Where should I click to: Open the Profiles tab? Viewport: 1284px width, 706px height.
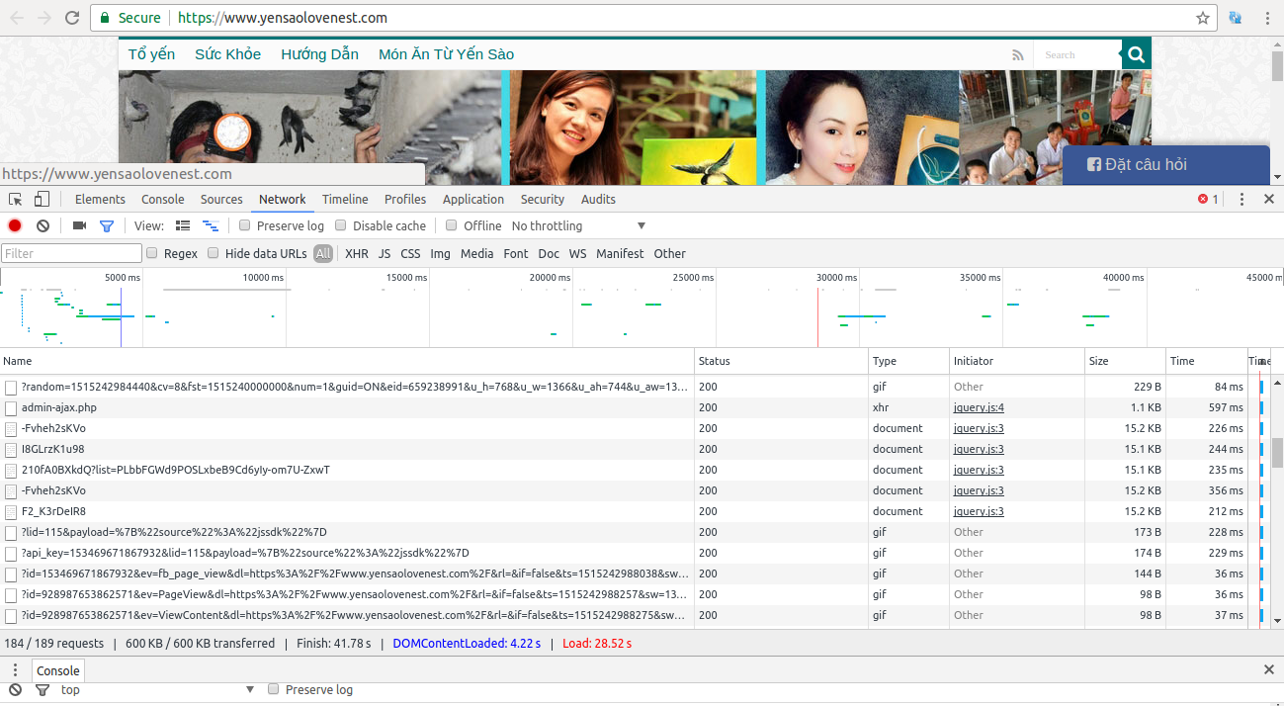point(405,199)
